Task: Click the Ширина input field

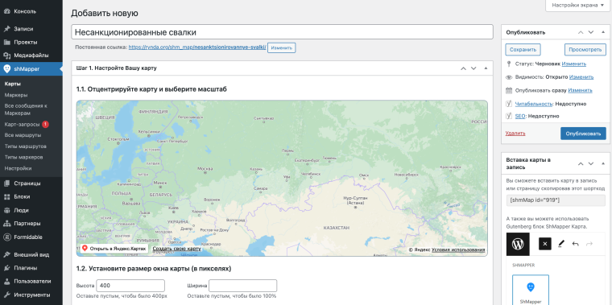Action: [x=242, y=286]
